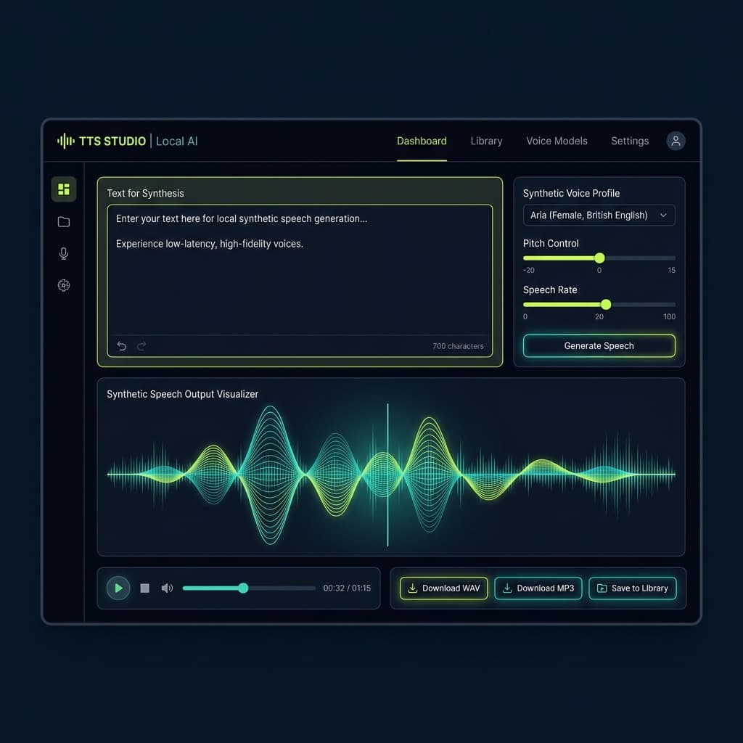Click the 700 characters counter
This screenshot has width=743, height=743.
click(458, 346)
